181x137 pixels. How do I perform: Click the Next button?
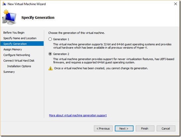(x=124, y=128)
